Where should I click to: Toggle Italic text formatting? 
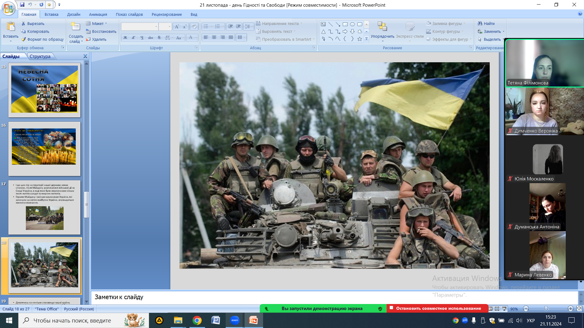[x=133, y=38]
